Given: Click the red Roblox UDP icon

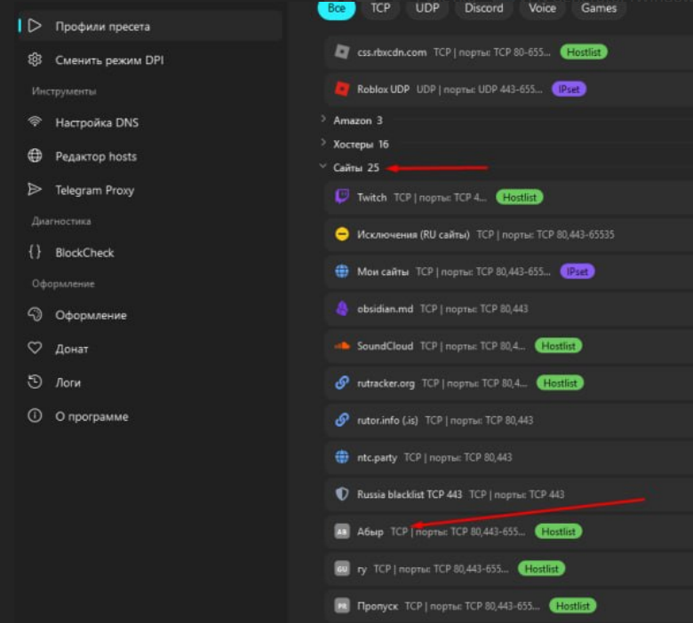Looking at the screenshot, I should point(342,89).
